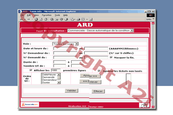Expand the Links toolbar chevron
The image size is (173, 115).
pyautogui.click(x=153, y=19)
